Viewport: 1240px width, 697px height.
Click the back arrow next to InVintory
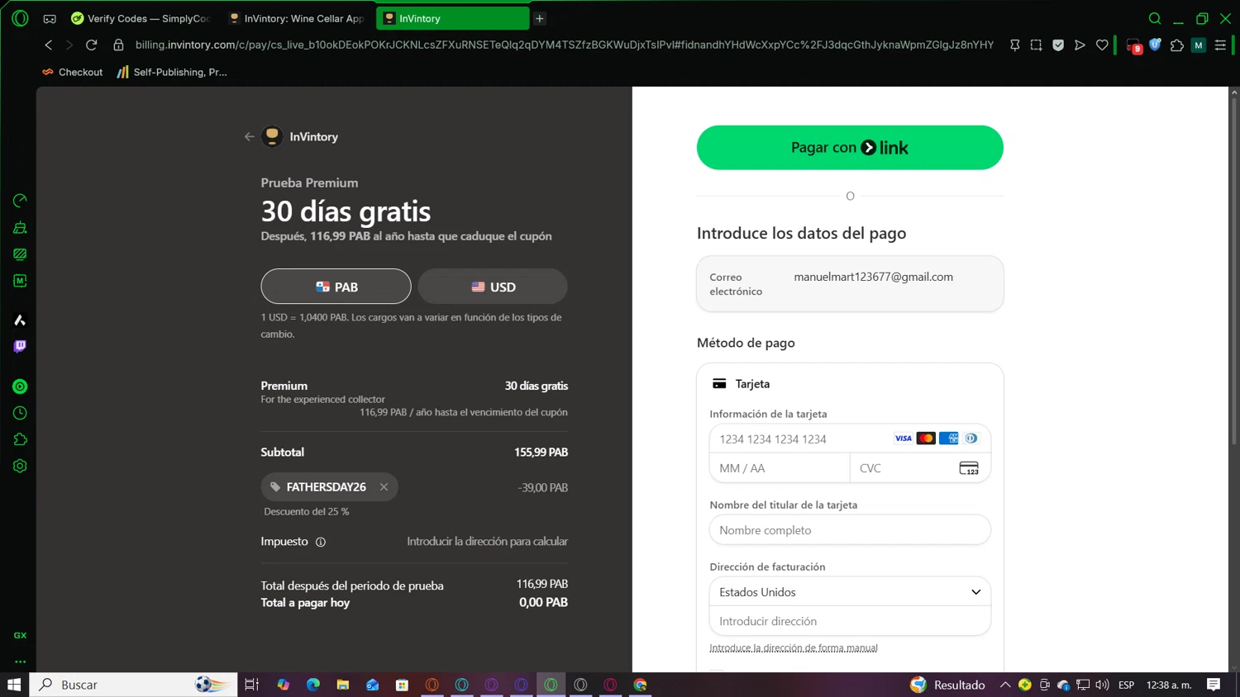pos(249,137)
